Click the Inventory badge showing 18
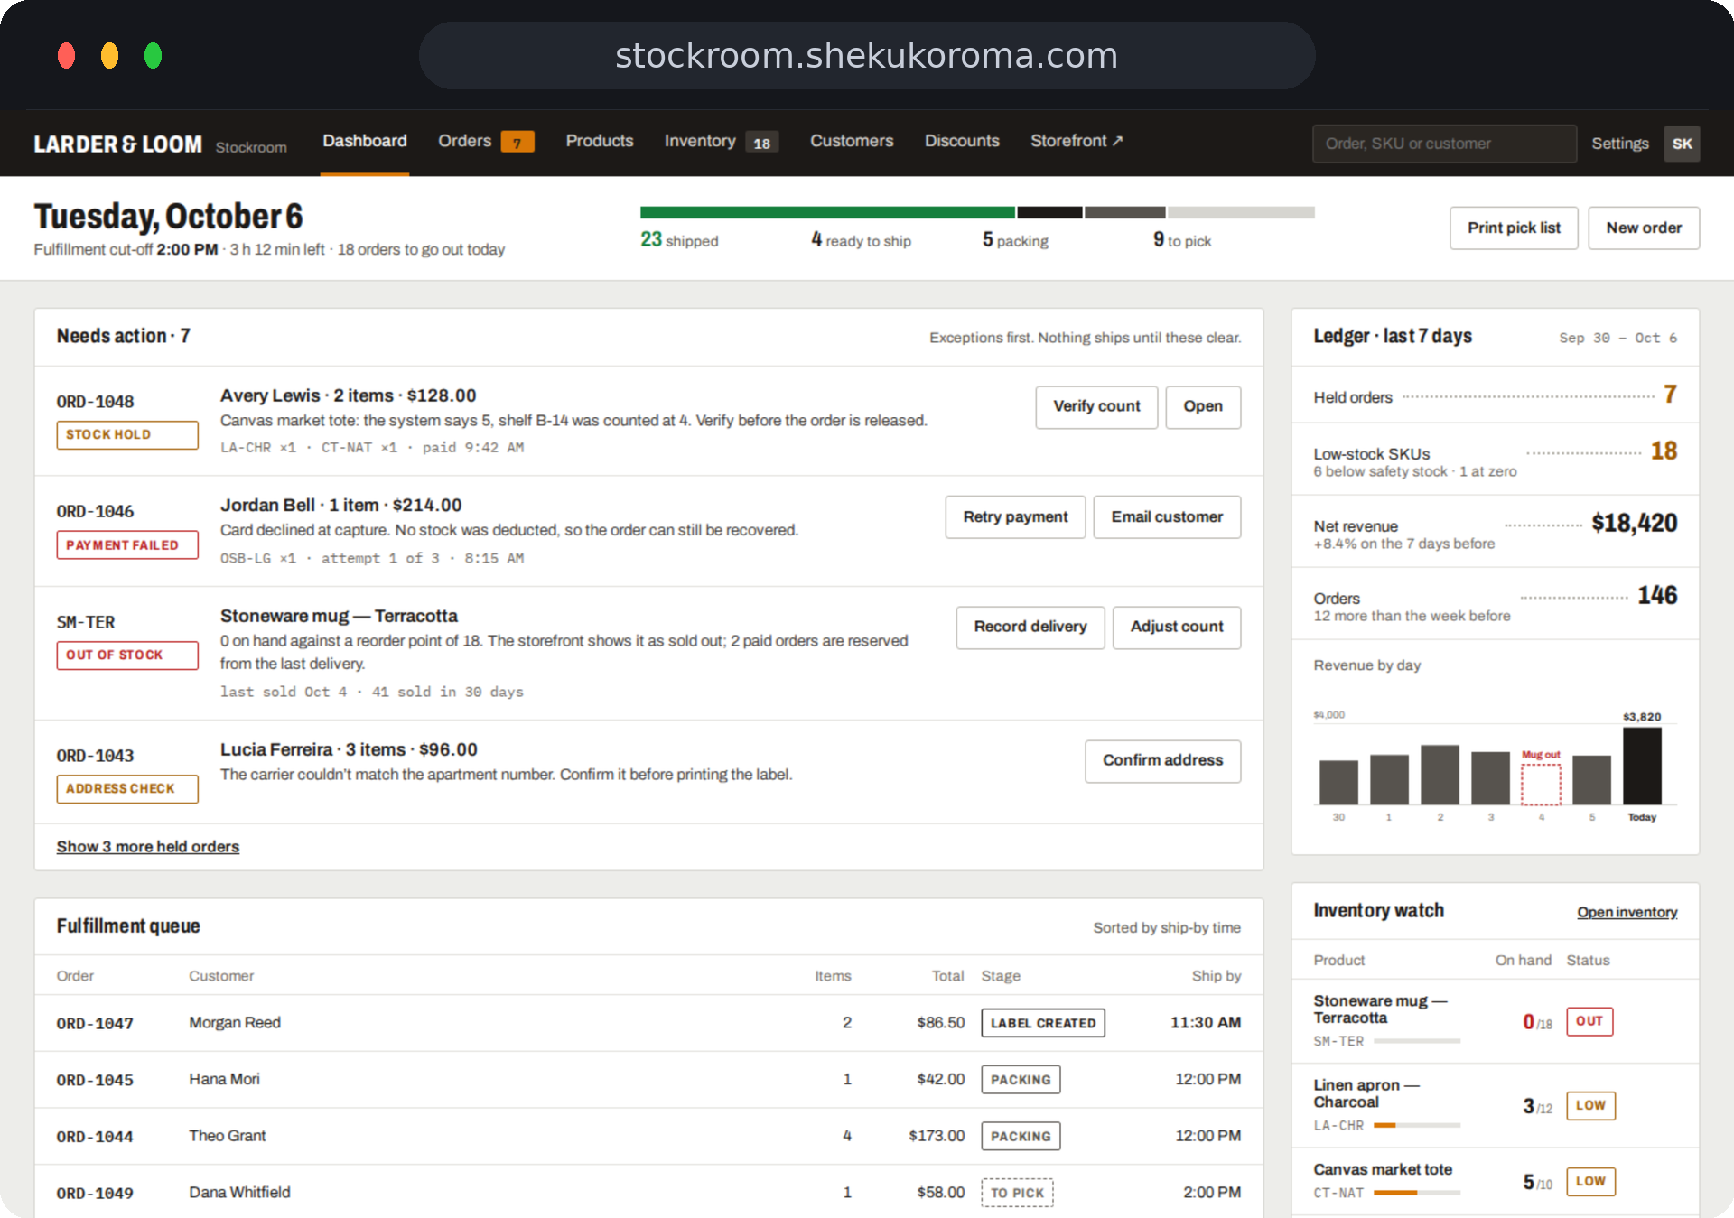1734x1218 pixels. 761,143
